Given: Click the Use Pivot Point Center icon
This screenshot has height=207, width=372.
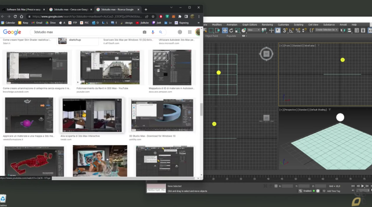Looking at the screenshot, I should pos(264,30).
